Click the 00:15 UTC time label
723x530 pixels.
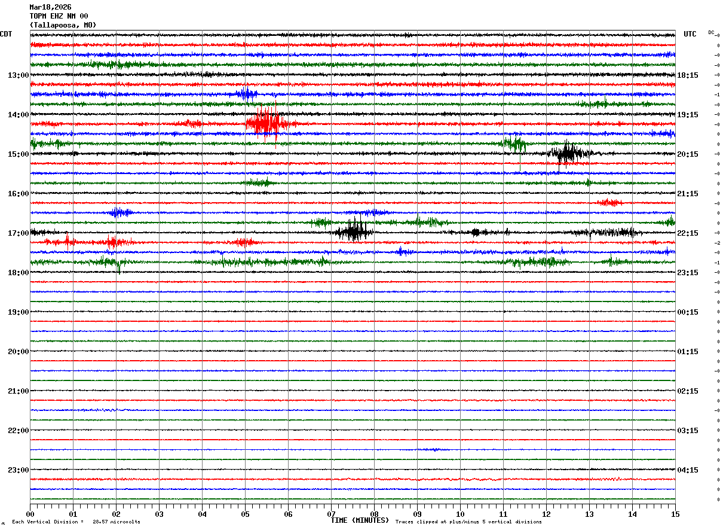pyautogui.click(x=688, y=312)
